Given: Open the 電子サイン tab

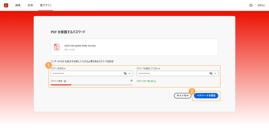Looking at the screenshot, I should 46,5.
